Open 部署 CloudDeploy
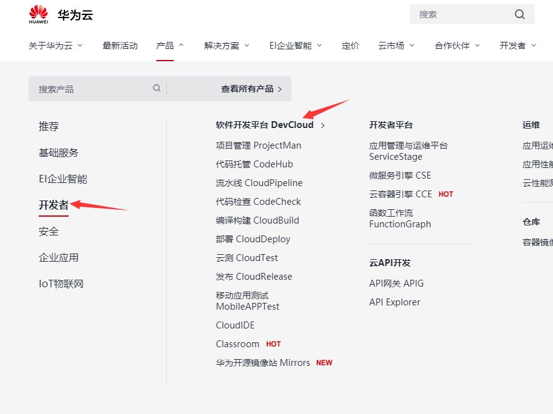 point(253,239)
